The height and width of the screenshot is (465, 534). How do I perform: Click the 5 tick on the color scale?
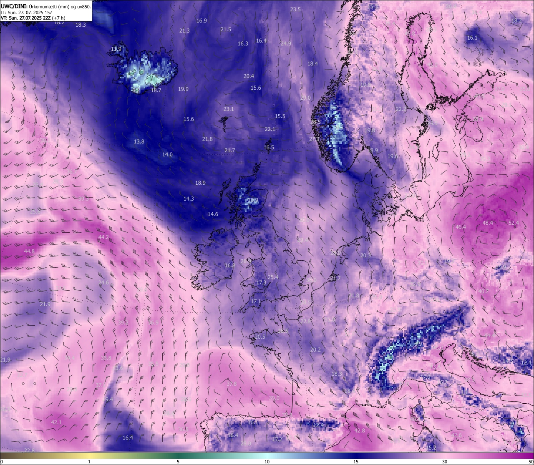(178, 462)
